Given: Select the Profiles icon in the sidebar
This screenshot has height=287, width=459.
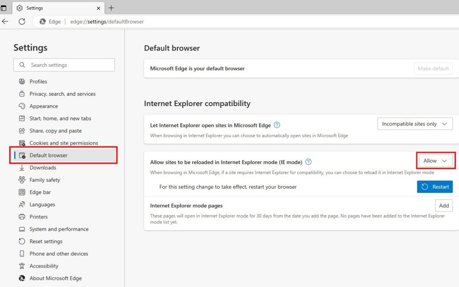Looking at the screenshot, I should pyautogui.click(x=22, y=81).
